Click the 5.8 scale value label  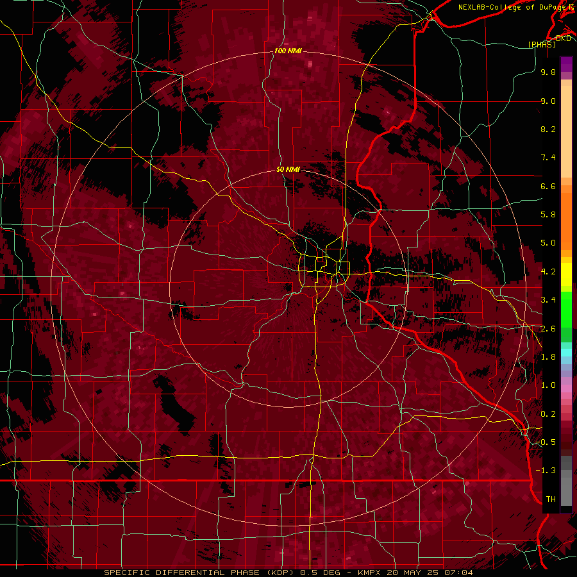[x=548, y=215]
